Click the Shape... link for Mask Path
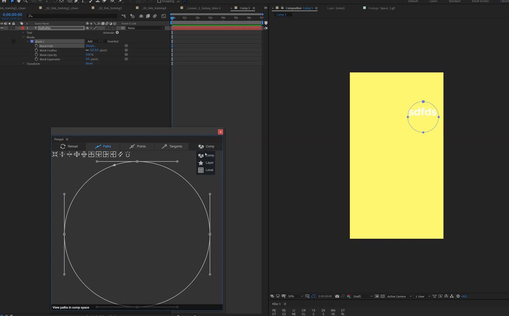 point(90,46)
